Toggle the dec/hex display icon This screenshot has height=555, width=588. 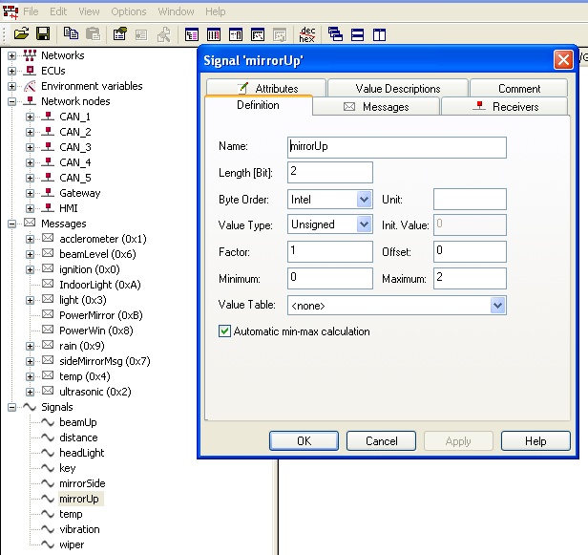click(307, 34)
